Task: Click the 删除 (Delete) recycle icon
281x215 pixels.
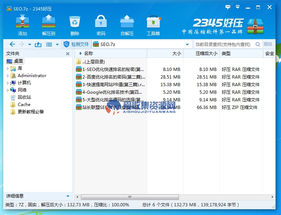Action: [x=75, y=25]
